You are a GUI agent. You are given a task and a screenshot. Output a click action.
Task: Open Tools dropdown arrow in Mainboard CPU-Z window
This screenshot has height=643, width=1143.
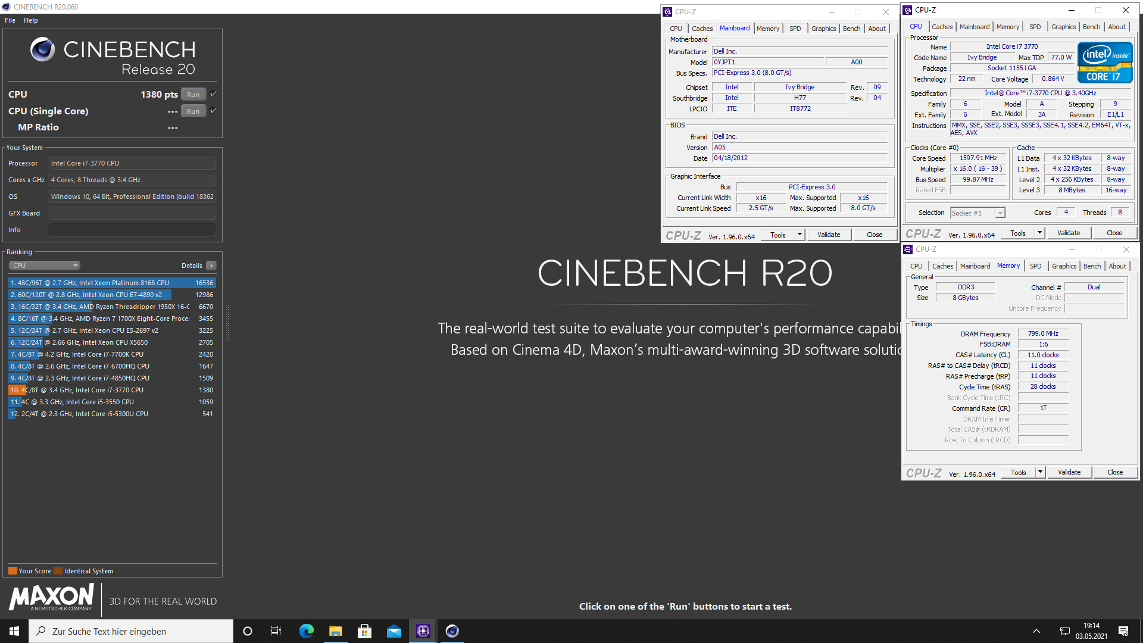[x=800, y=235]
